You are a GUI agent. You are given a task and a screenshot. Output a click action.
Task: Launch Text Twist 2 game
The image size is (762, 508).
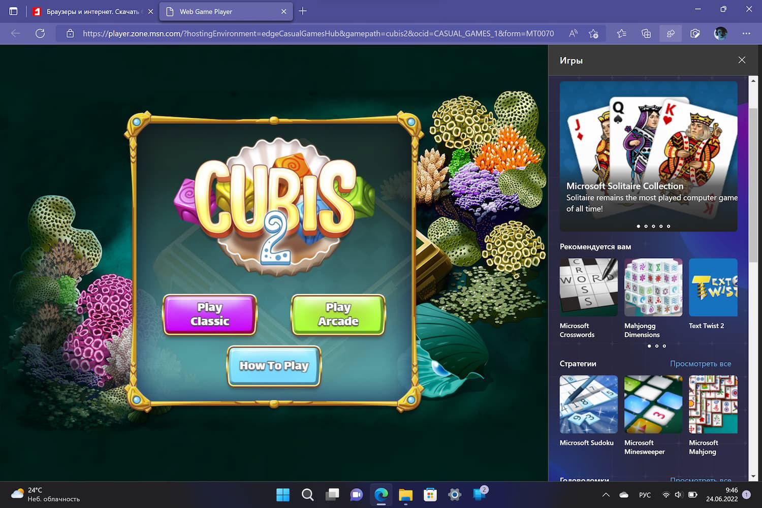point(713,295)
